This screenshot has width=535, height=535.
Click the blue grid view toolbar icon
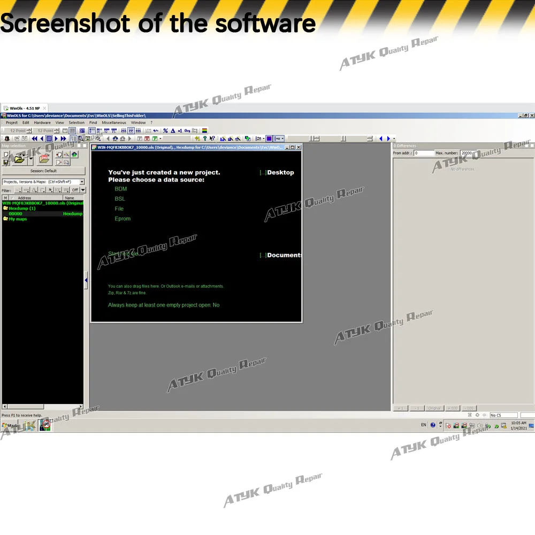click(49, 139)
